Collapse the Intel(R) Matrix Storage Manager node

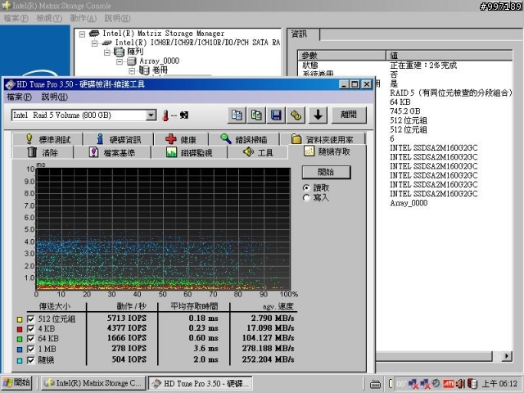82,34
